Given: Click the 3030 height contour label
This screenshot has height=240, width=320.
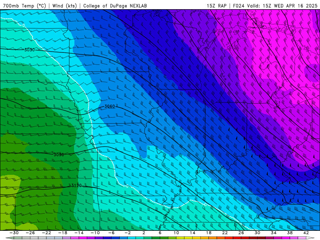Looking at the screenshot, I should tap(30, 50).
